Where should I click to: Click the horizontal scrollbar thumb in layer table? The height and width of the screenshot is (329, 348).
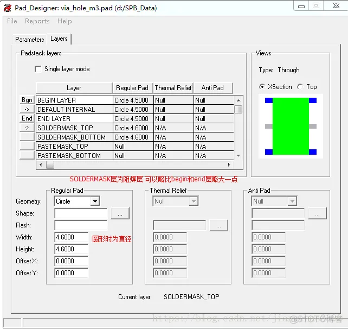(50, 164)
